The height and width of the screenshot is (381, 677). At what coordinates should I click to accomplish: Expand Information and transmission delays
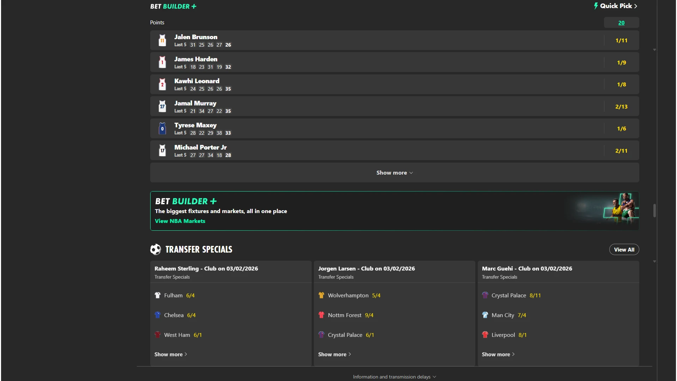point(394,376)
